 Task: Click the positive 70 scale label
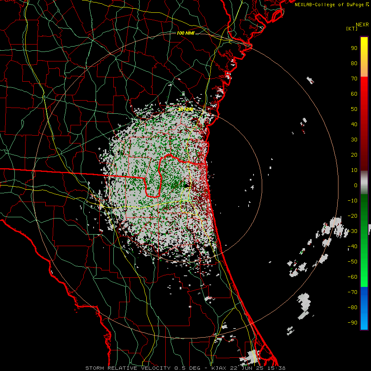coord(354,79)
